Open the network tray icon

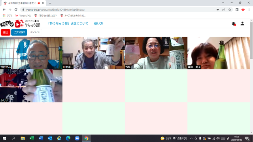pyautogui.click(x=213, y=138)
